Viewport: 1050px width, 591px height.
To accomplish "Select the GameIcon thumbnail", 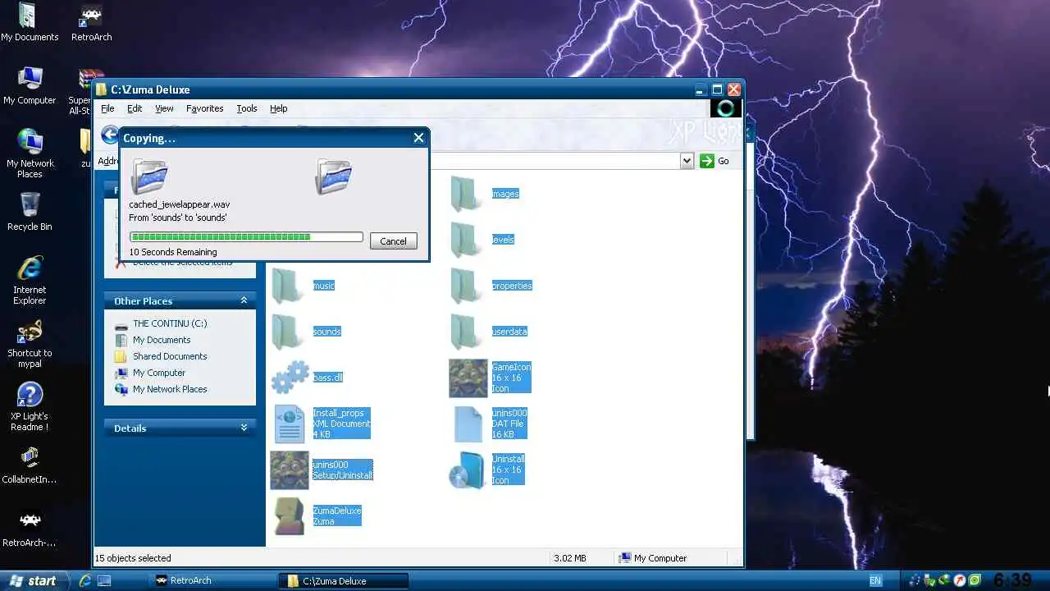I will tap(468, 378).
